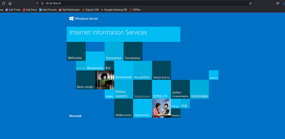
Task: Bookmark this page with the star icon
Action: point(250,3)
